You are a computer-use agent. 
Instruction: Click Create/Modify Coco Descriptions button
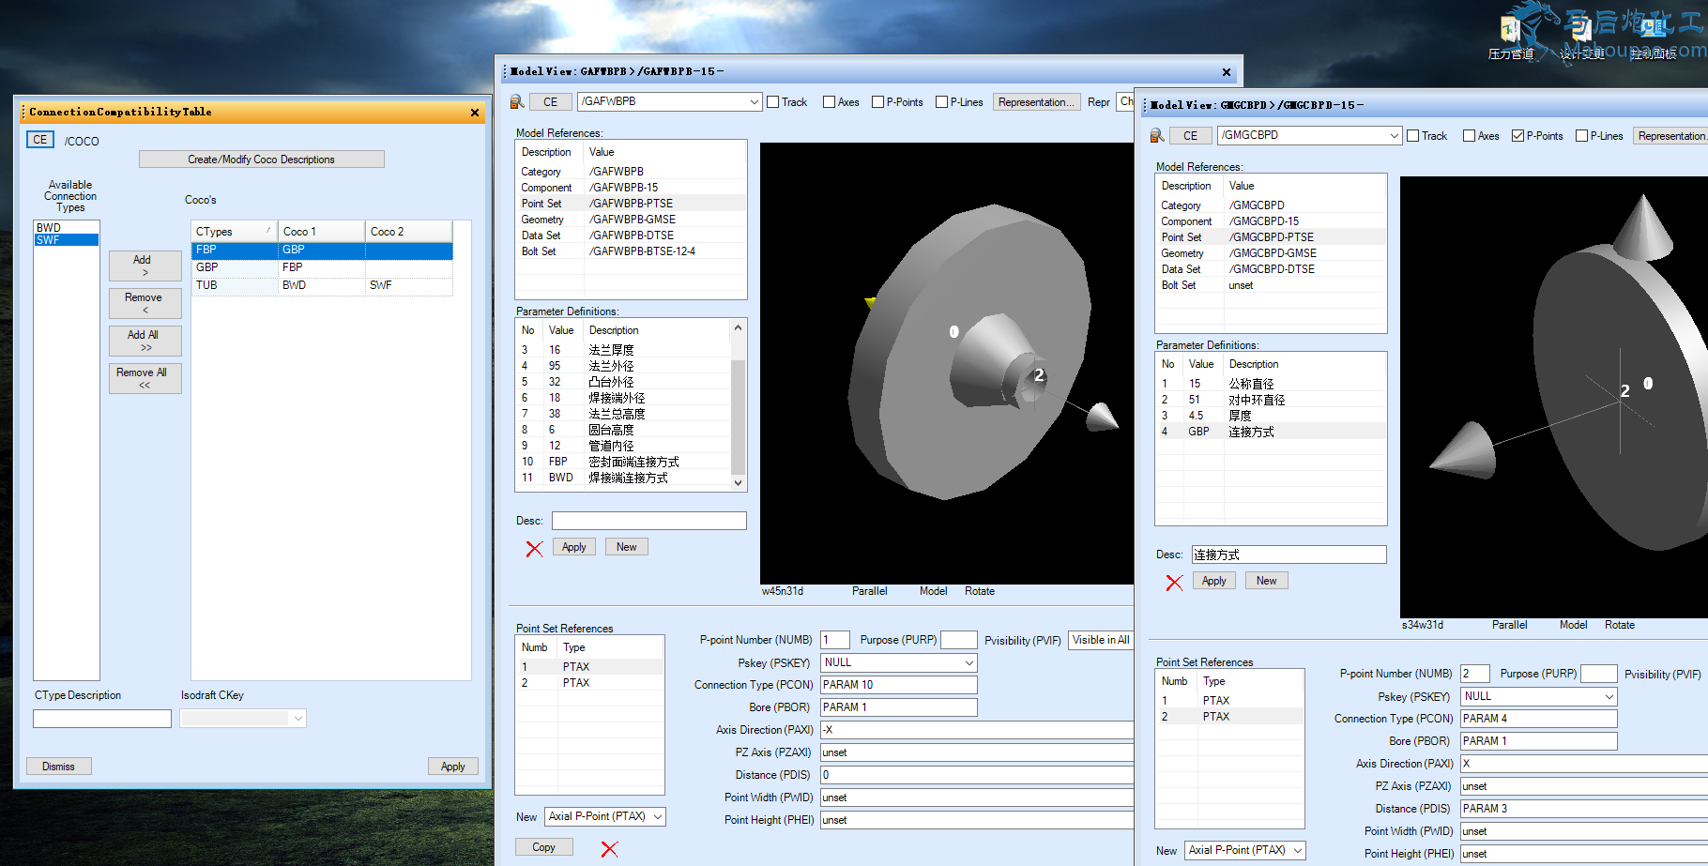pyautogui.click(x=262, y=160)
